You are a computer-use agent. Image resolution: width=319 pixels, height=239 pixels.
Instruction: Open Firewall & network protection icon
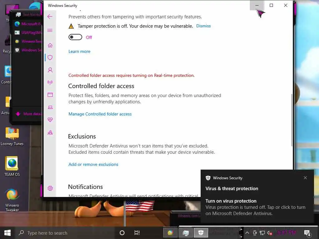click(50, 82)
